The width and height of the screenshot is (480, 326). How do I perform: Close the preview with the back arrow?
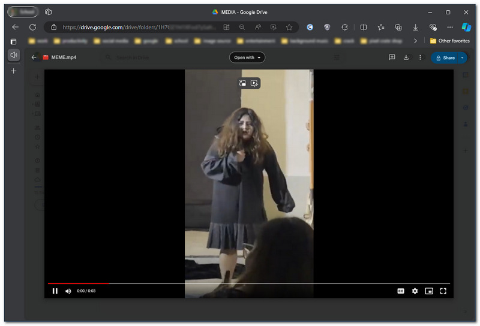[x=34, y=58]
